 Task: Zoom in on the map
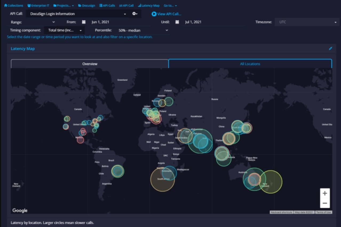tap(325, 193)
